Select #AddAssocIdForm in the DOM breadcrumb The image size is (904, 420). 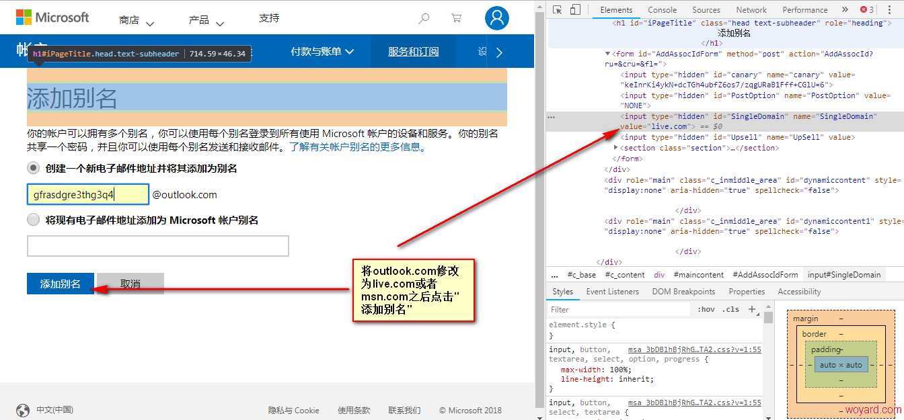(x=765, y=275)
